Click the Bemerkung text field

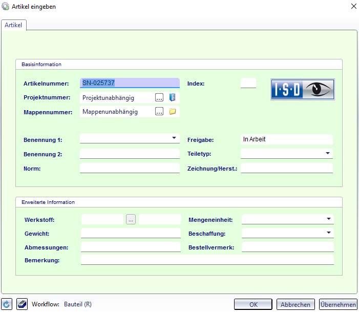(207, 260)
